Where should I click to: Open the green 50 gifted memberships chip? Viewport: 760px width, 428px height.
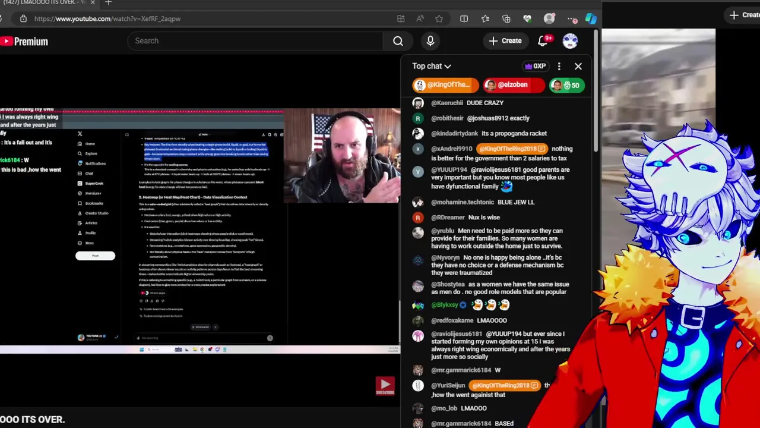click(567, 85)
